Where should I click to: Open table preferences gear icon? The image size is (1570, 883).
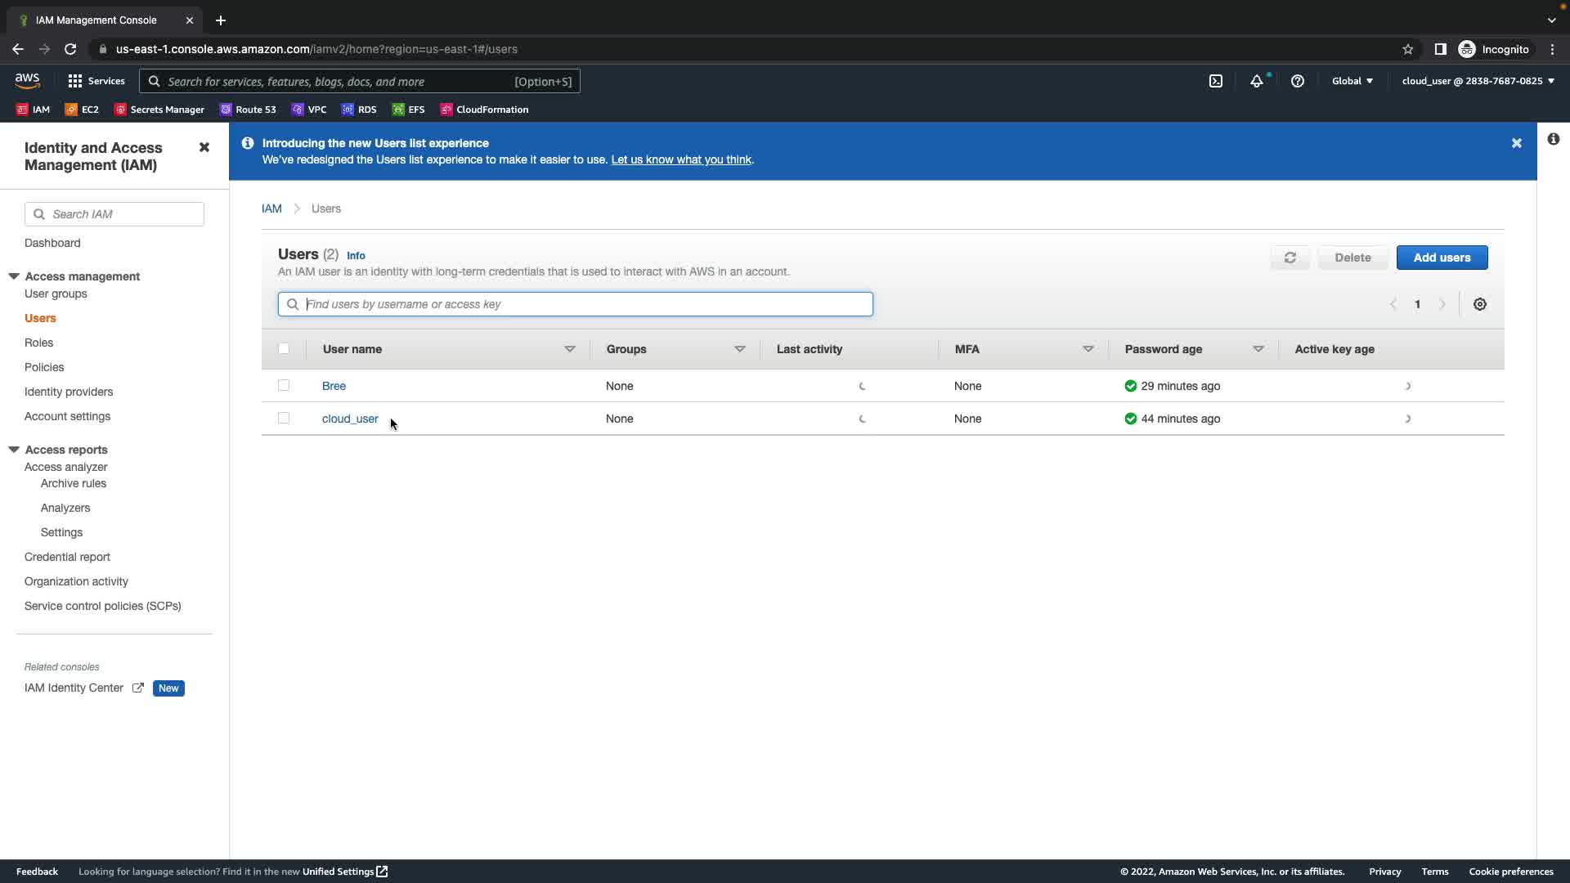[1480, 304]
